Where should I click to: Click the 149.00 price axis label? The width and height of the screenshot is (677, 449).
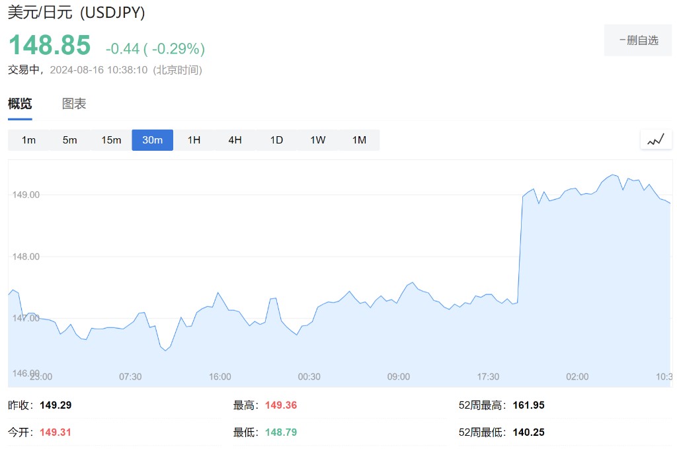tap(26, 195)
